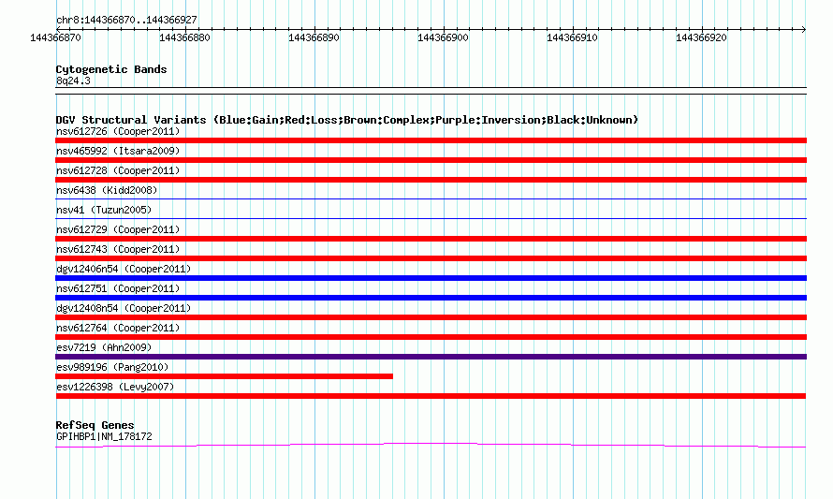Click the right arrowhead of the ruler
The image size is (833, 499).
[x=804, y=29]
